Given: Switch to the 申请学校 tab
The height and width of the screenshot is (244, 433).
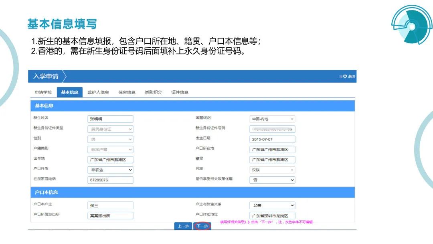Looking at the screenshot, I should [43, 92].
